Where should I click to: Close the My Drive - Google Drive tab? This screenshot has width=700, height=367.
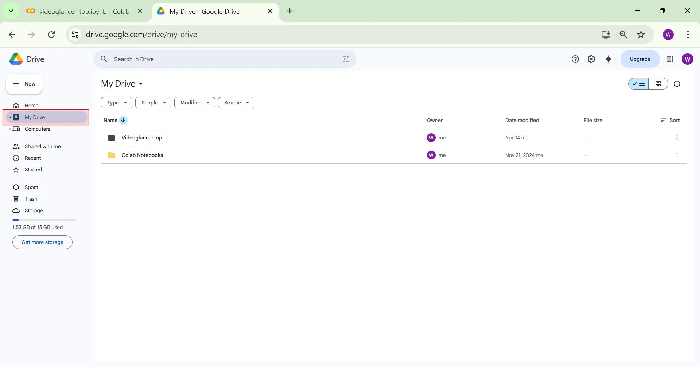point(270,11)
